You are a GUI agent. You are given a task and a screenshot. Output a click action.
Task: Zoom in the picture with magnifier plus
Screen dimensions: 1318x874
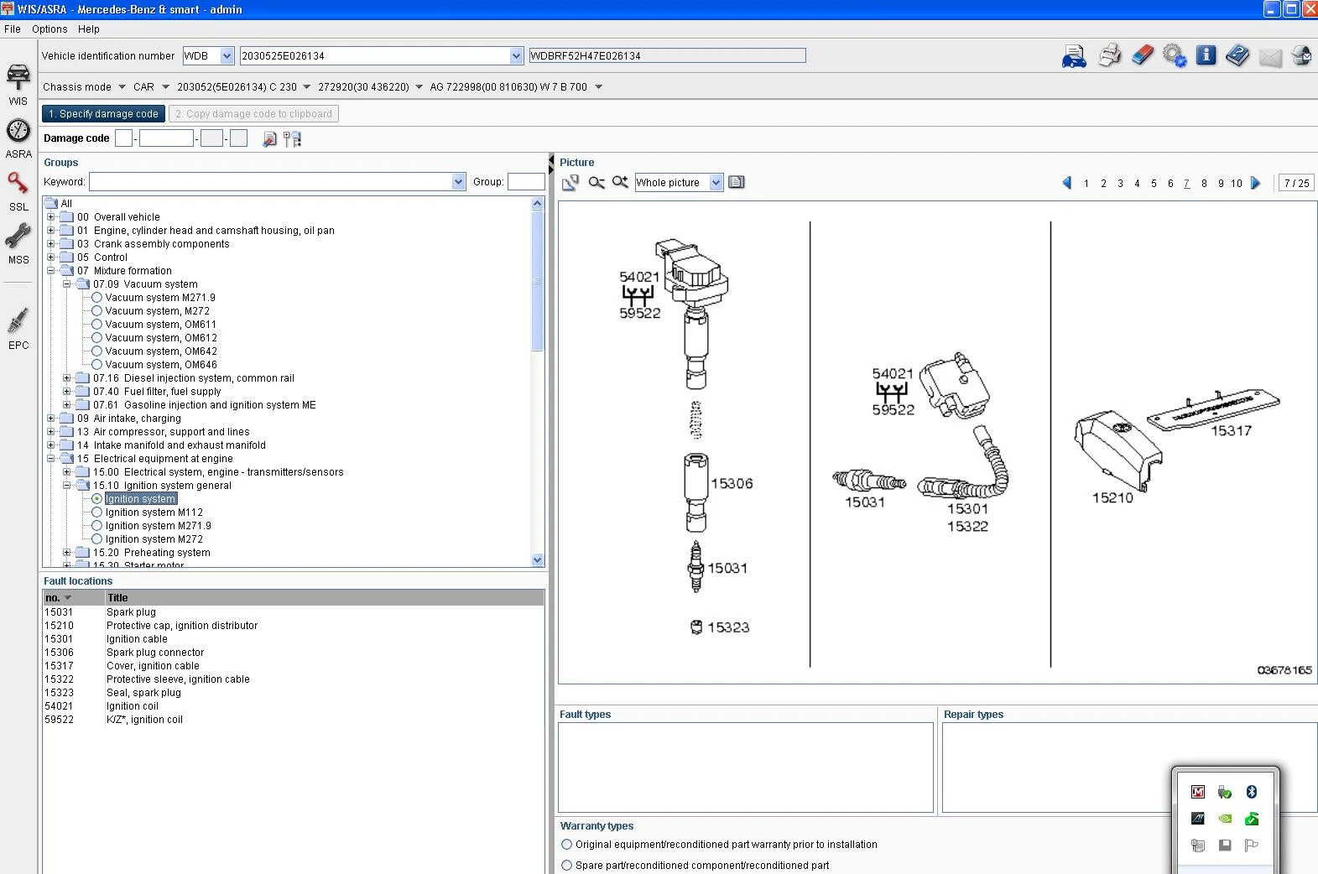[620, 183]
